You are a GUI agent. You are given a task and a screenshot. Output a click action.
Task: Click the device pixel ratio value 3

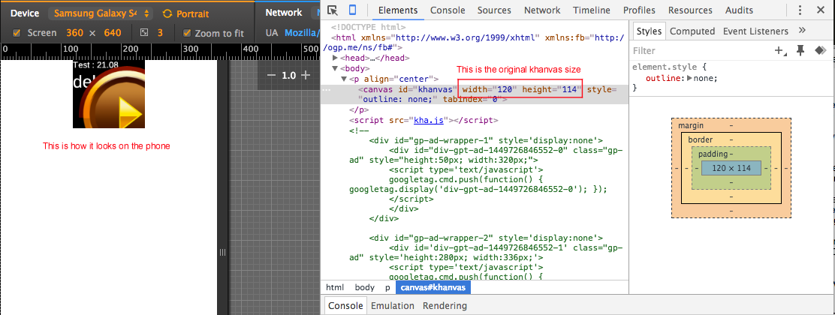[x=159, y=33]
